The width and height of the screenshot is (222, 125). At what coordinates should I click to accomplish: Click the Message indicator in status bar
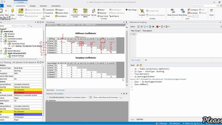(161, 124)
